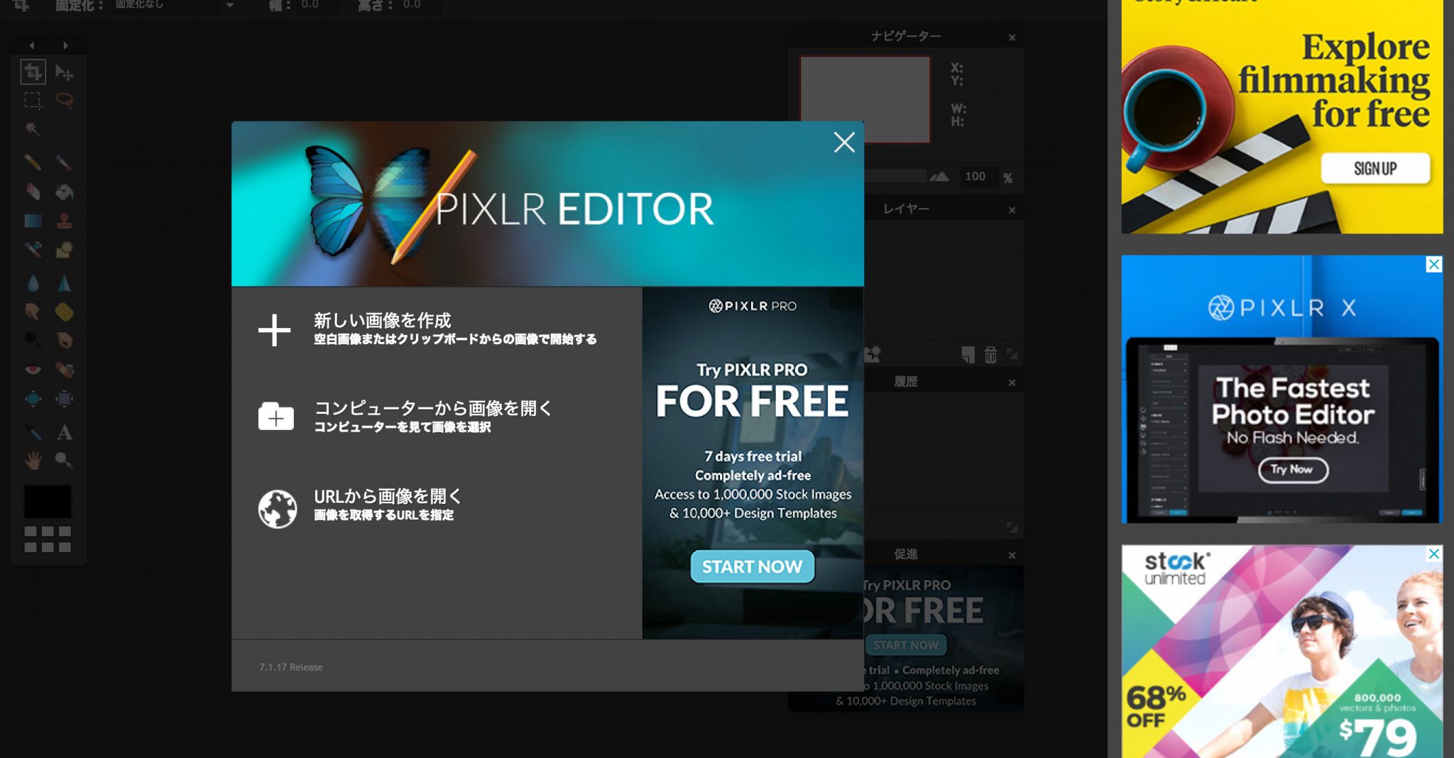
Task: Activate the Dodge tool
Action: [x=33, y=340]
